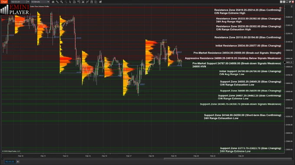
Task: Click 'Support Zone 24340.75-24358.75' label
Action: tap(240, 104)
